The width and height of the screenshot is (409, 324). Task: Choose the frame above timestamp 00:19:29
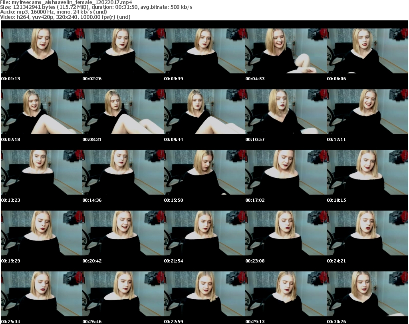point(42,233)
